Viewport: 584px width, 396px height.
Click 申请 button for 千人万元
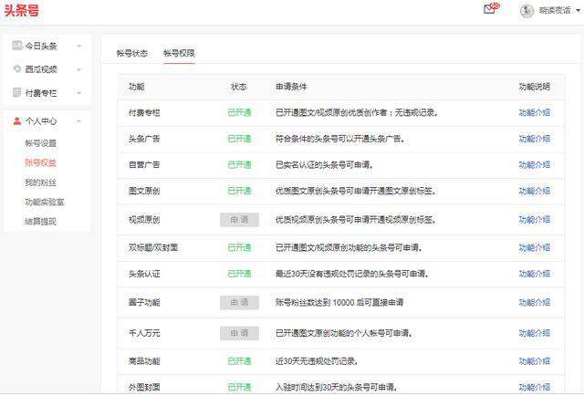(239, 333)
